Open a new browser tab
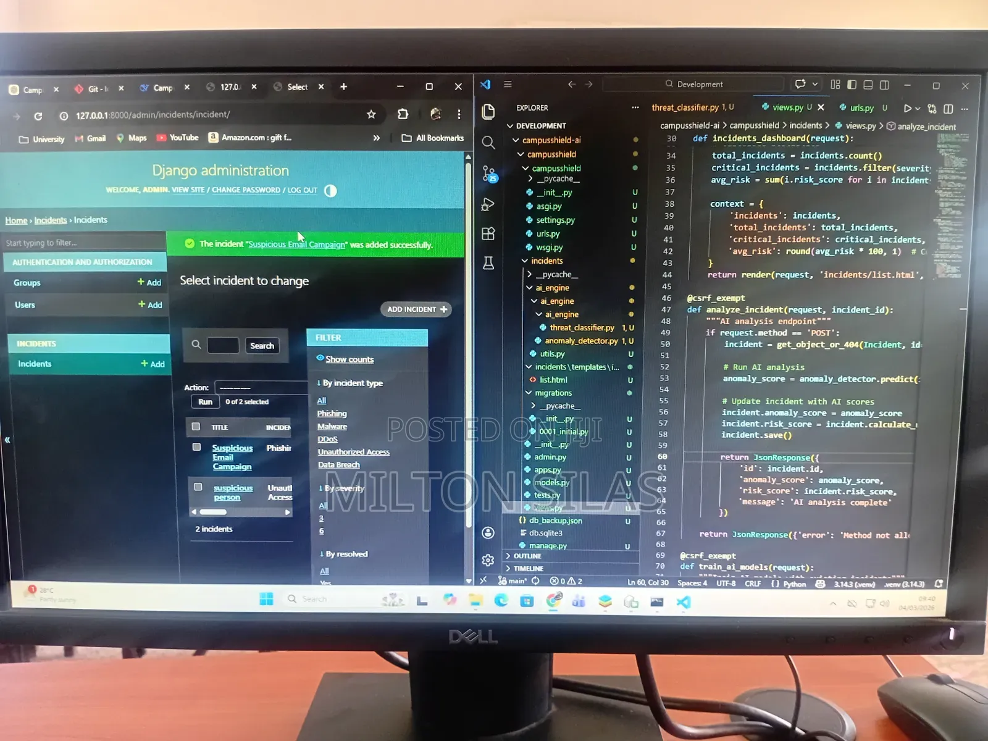The image size is (988, 741). (x=343, y=86)
